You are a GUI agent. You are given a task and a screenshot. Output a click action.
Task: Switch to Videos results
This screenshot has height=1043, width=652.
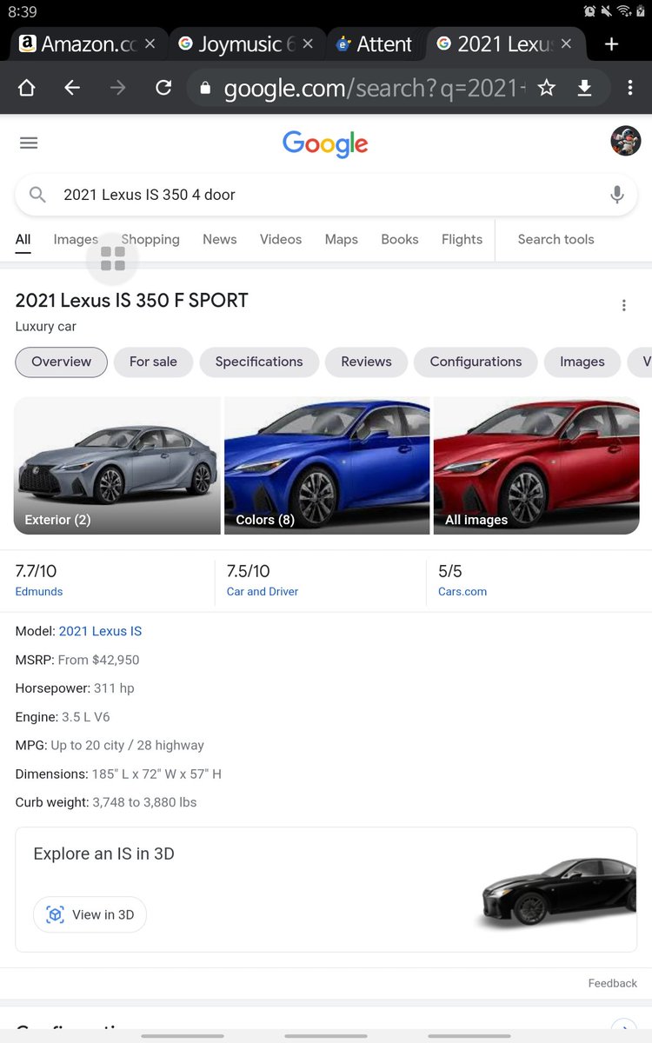281,239
